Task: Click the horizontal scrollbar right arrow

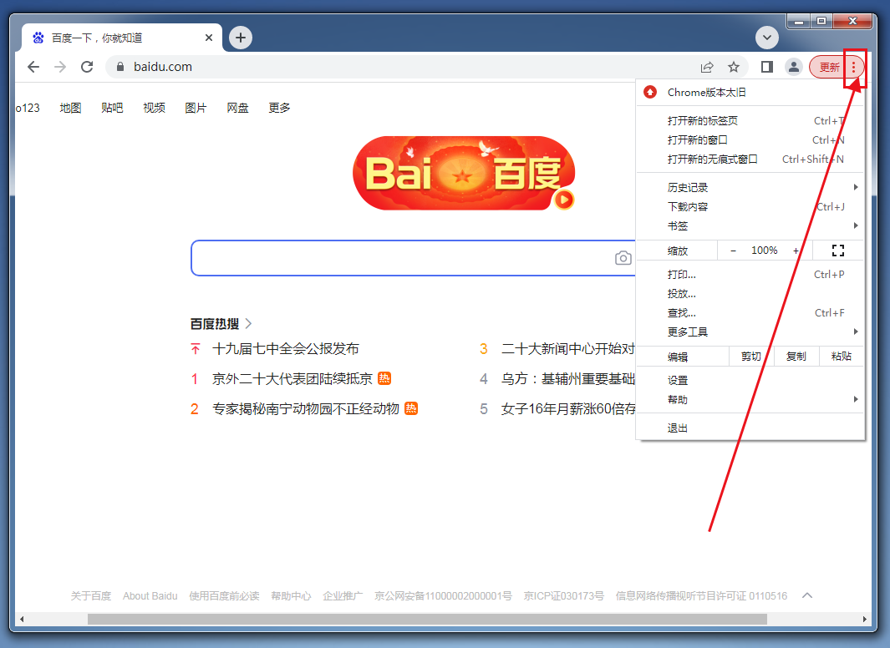Action: (x=865, y=619)
